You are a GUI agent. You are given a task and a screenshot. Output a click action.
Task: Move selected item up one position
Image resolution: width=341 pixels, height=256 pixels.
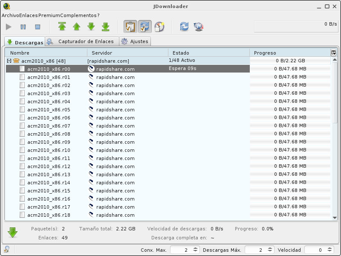(77, 26)
